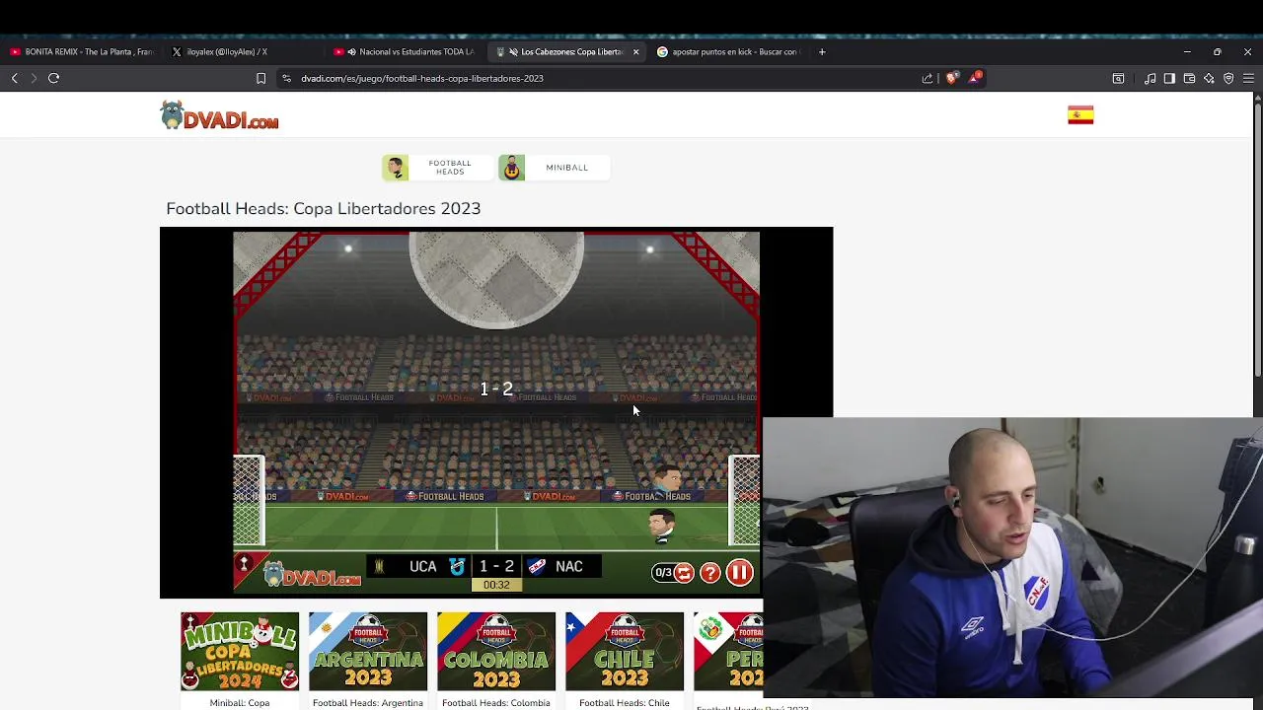
Task: Open the Brave Wallet icon
Action: [1189, 78]
